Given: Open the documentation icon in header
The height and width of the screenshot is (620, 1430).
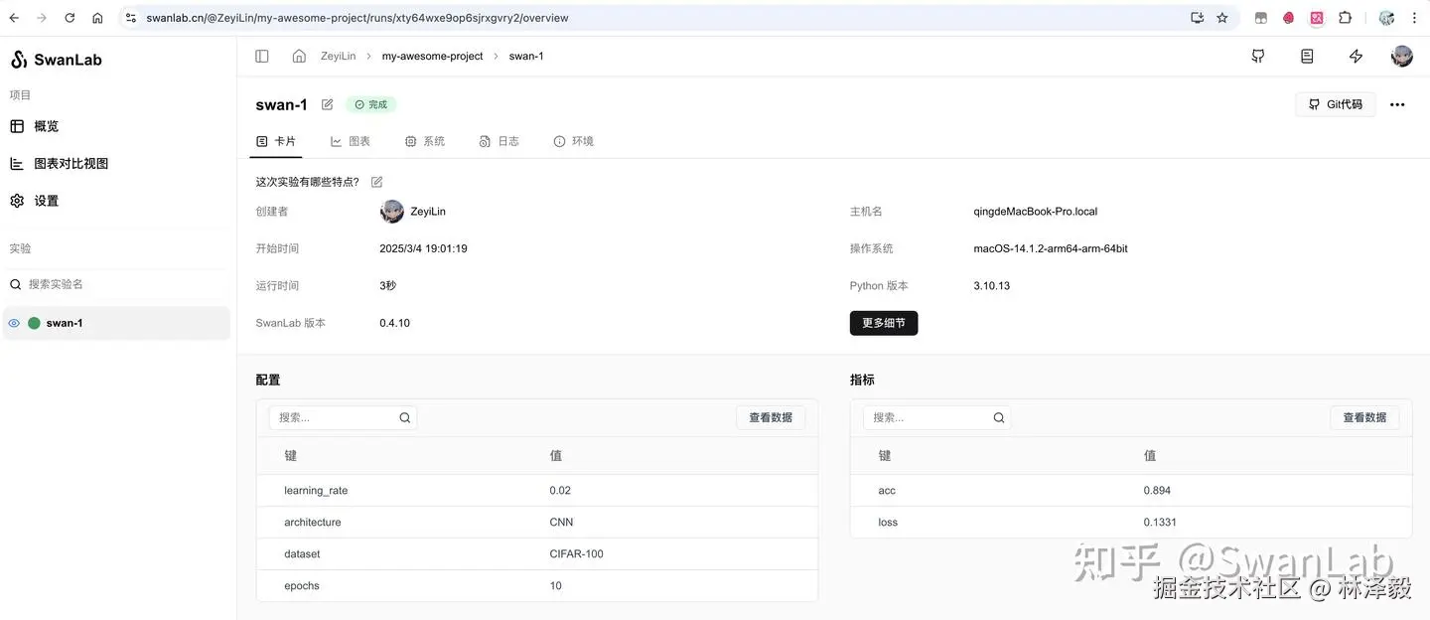Looking at the screenshot, I should point(1307,57).
